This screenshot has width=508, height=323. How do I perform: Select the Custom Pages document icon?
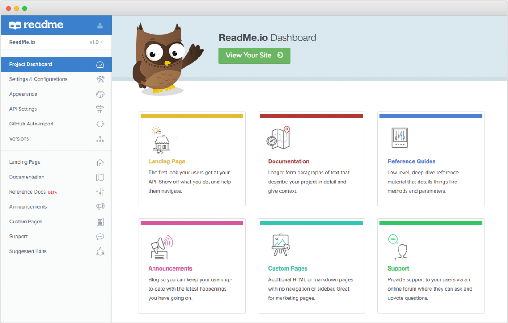click(100, 222)
